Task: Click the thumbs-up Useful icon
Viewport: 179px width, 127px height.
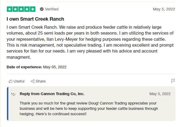Action: (x=11, y=81)
